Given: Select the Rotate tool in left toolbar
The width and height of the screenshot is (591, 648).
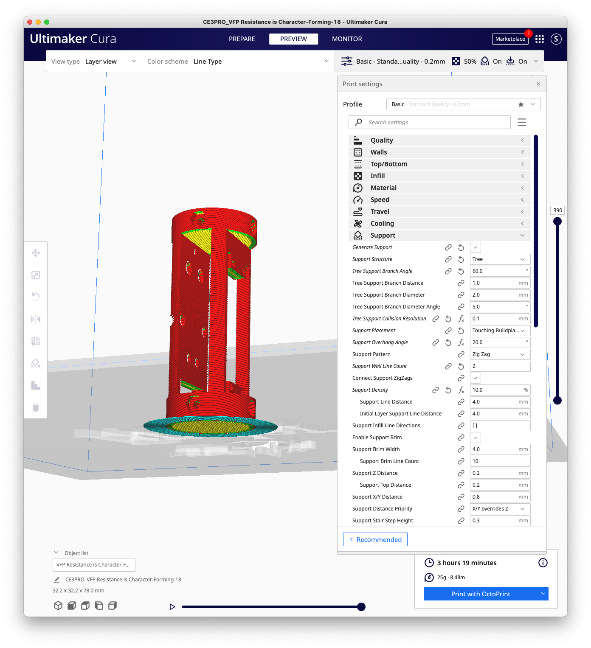Looking at the screenshot, I should click(36, 297).
